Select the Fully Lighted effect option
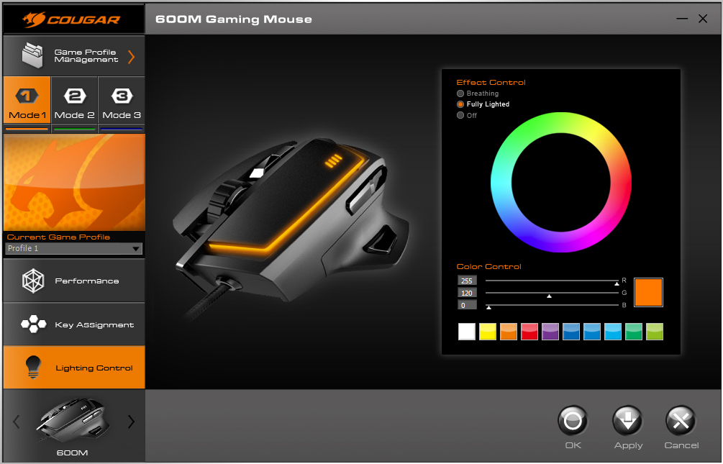The width and height of the screenshot is (723, 464). [460, 104]
